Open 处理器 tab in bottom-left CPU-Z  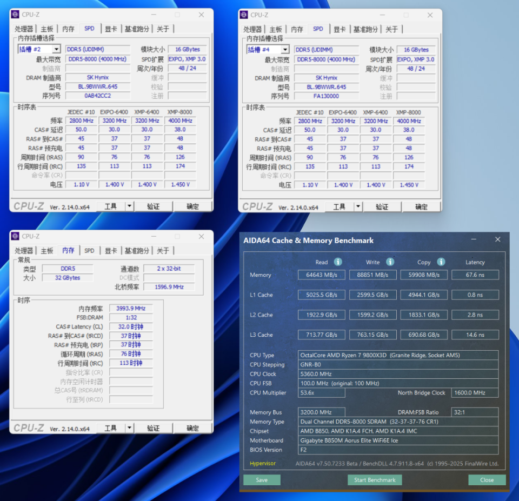point(24,251)
